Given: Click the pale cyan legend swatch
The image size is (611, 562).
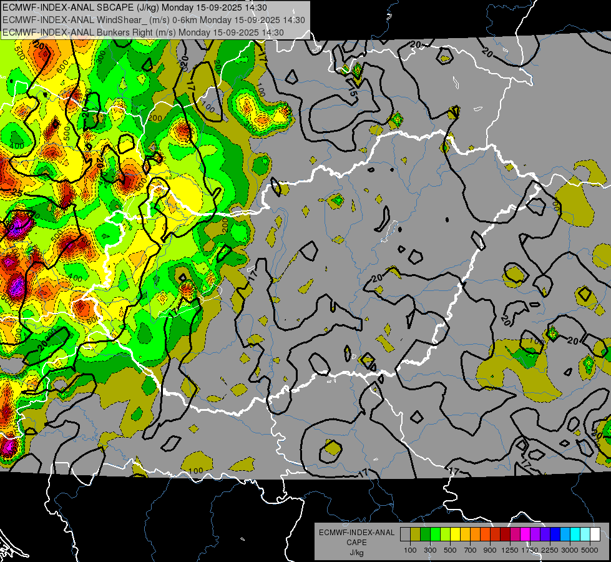Looking at the screenshot, I should pos(585,535).
